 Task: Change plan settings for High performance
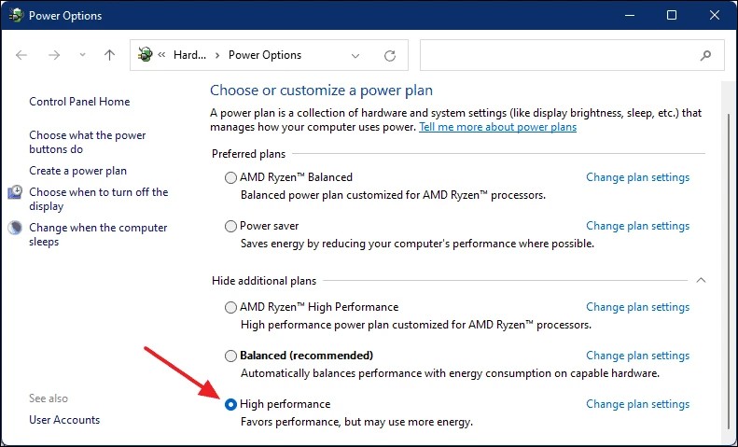(x=637, y=404)
